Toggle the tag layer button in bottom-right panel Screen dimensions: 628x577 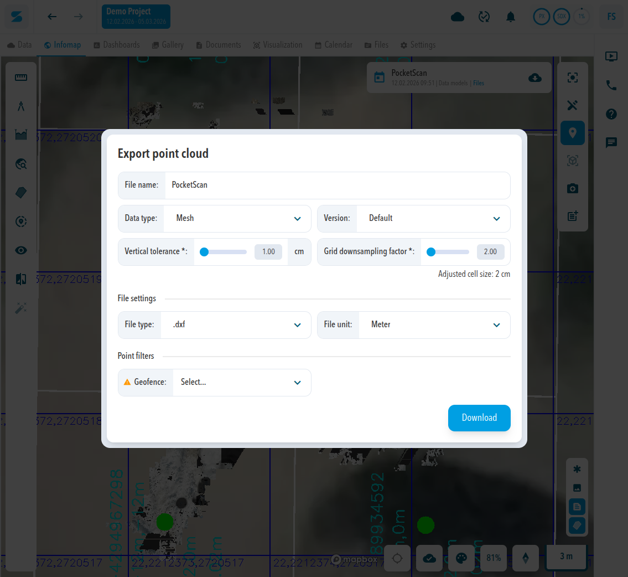point(577,526)
